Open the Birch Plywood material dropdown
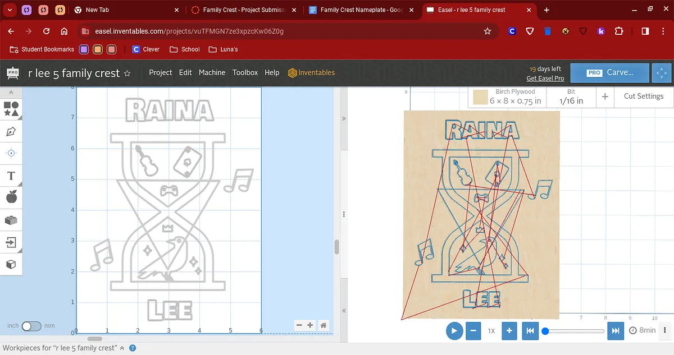Viewport: 674px width, 355px height. click(507, 96)
